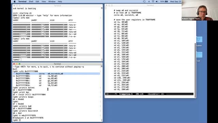
Task: Click the '(Assembler)' mode indicator in mode line
Action: point(154,94)
